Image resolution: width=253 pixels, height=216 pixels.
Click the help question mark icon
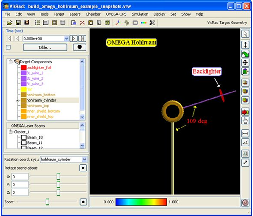[245, 202]
